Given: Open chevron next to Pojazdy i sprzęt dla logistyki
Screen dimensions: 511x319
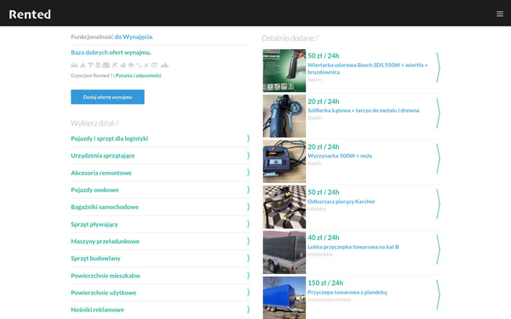Looking at the screenshot, I should click(248, 139).
